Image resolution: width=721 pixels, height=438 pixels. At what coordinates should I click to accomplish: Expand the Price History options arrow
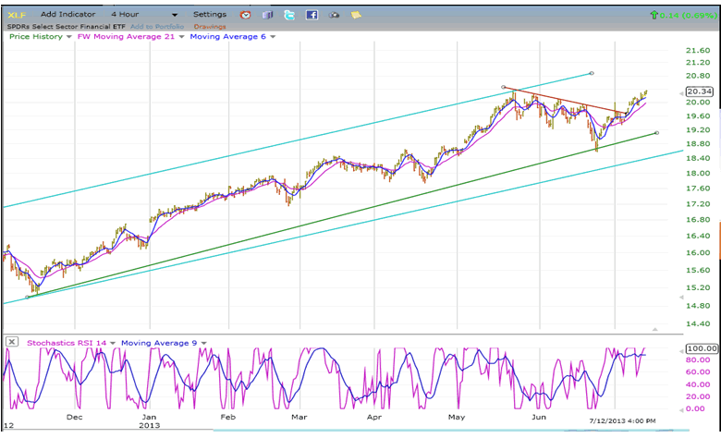69,37
